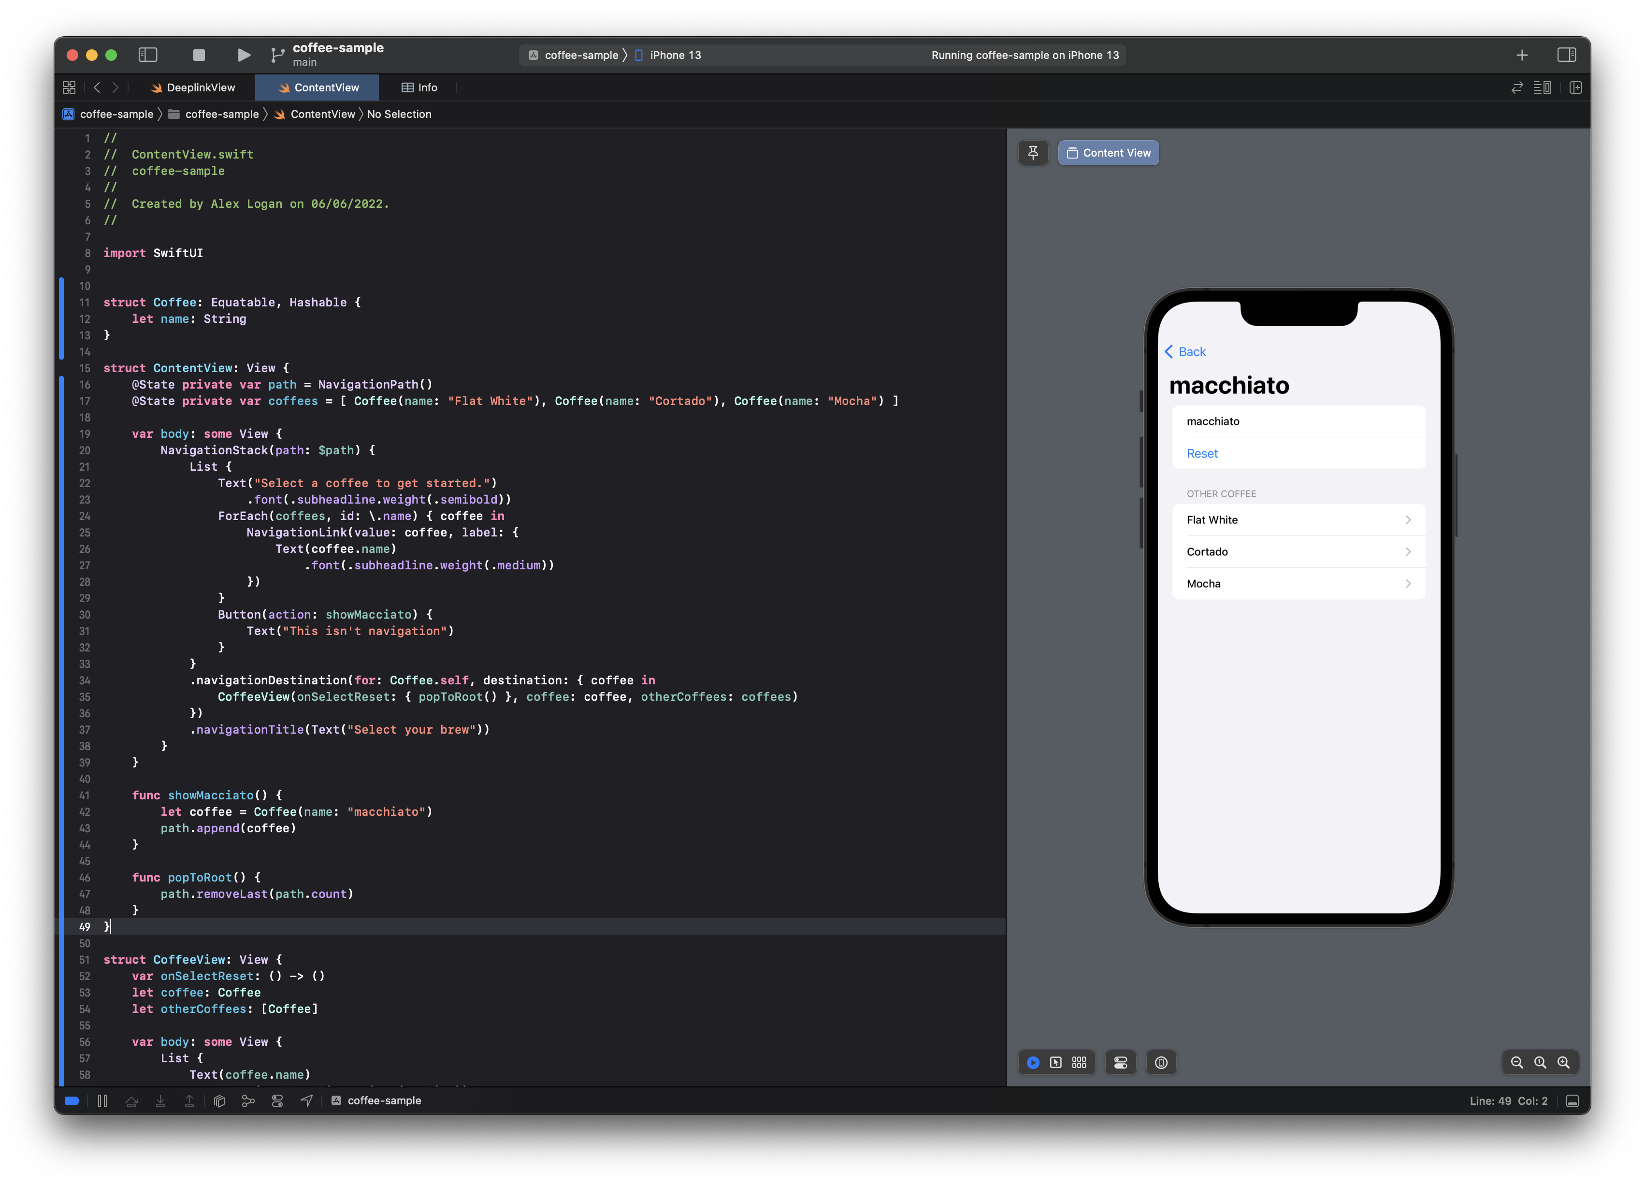Open the Debug Memory Graph
The image size is (1645, 1186).
249,1101
